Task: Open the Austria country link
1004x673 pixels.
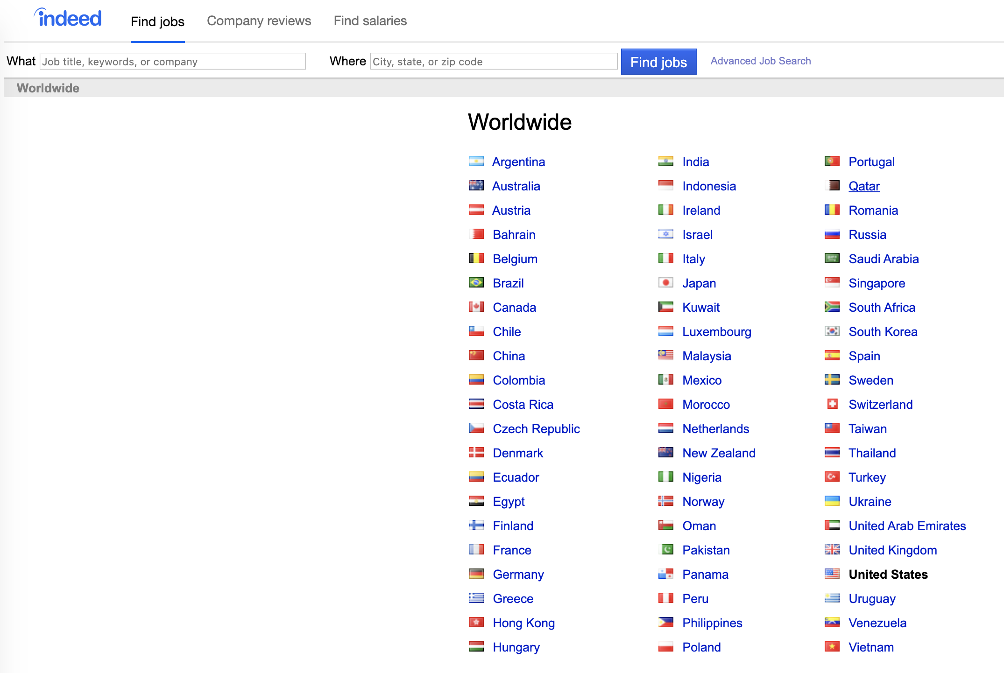Action: coord(511,210)
